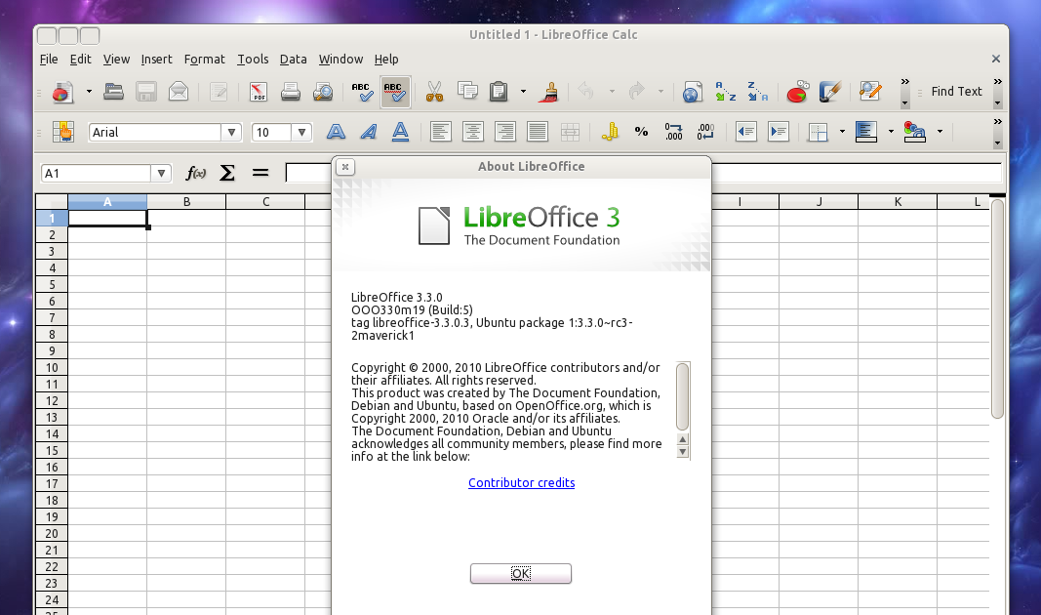1041x615 pixels.
Task: Open Background Color dropdown arrow
Action: (x=891, y=132)
